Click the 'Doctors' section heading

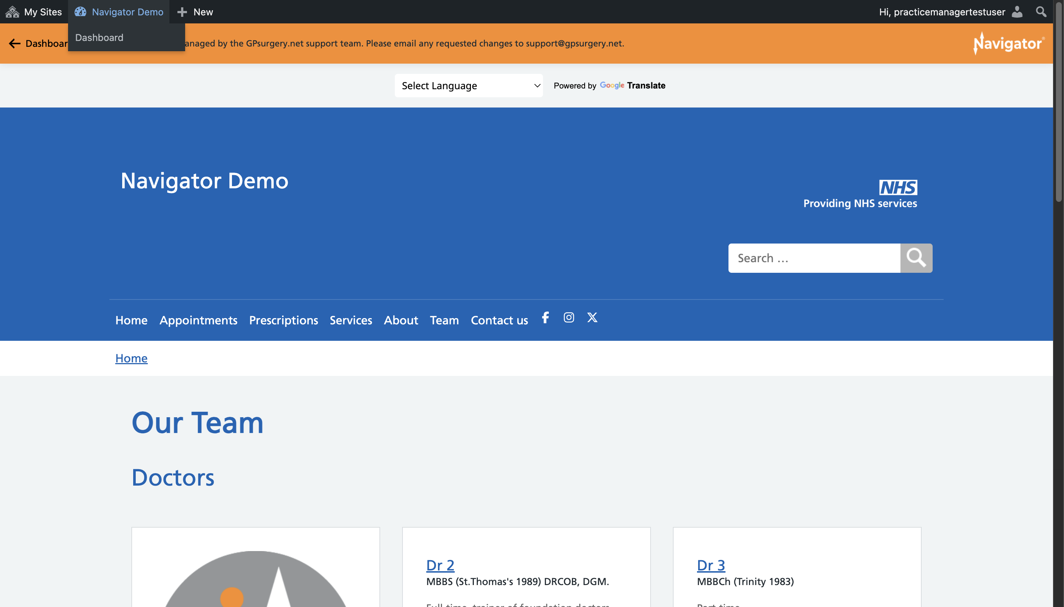[173, 477]
